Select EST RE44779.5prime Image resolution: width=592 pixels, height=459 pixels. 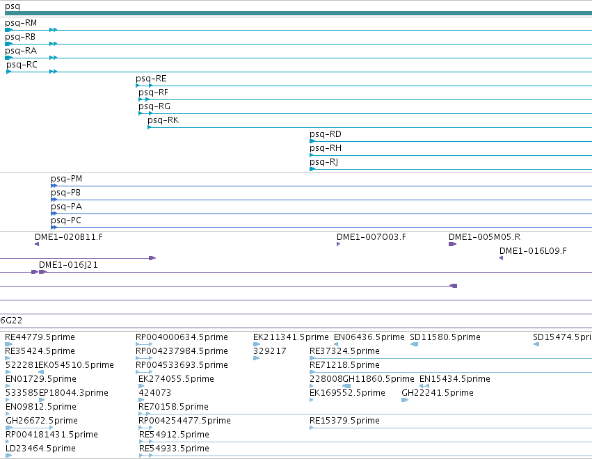coord(40,337)
